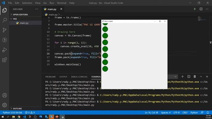Open the Search view in activity bar
The height and width of the screenshot is (119, 212).
(4, 20)
